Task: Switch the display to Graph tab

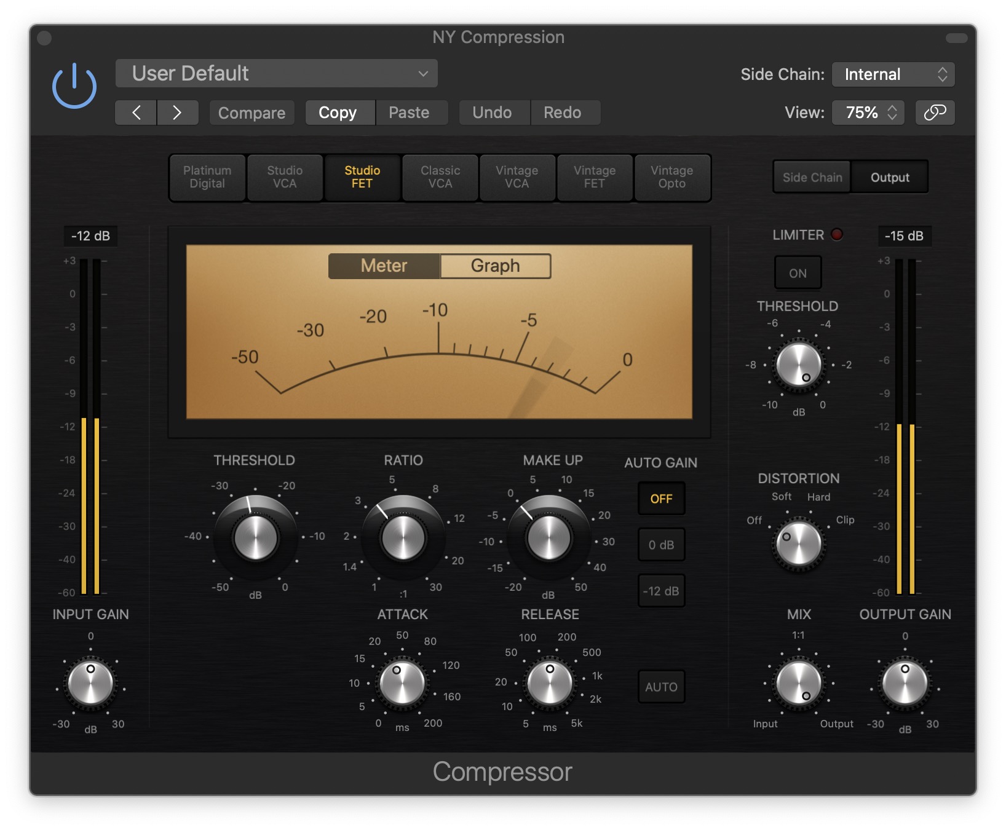Action: pos(495,266)
